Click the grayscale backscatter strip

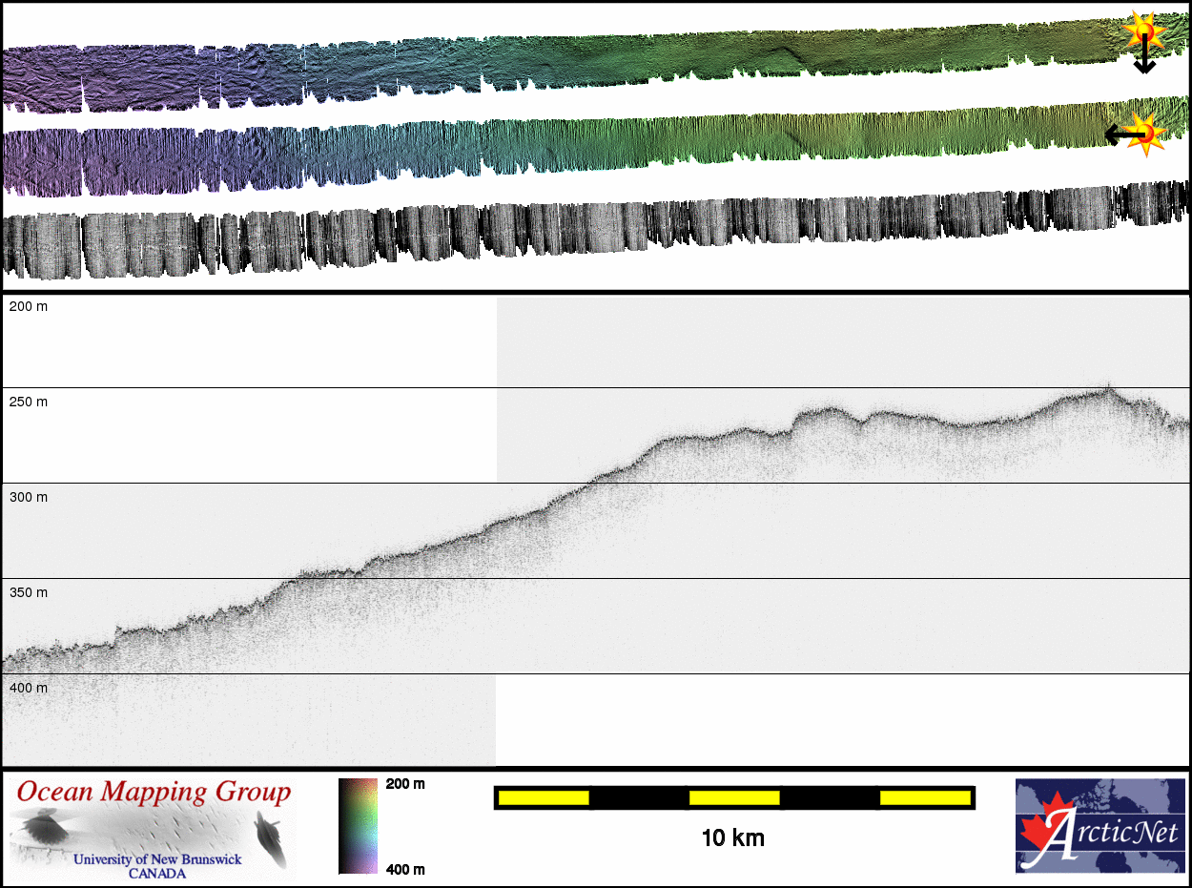(x=572, y=234)
